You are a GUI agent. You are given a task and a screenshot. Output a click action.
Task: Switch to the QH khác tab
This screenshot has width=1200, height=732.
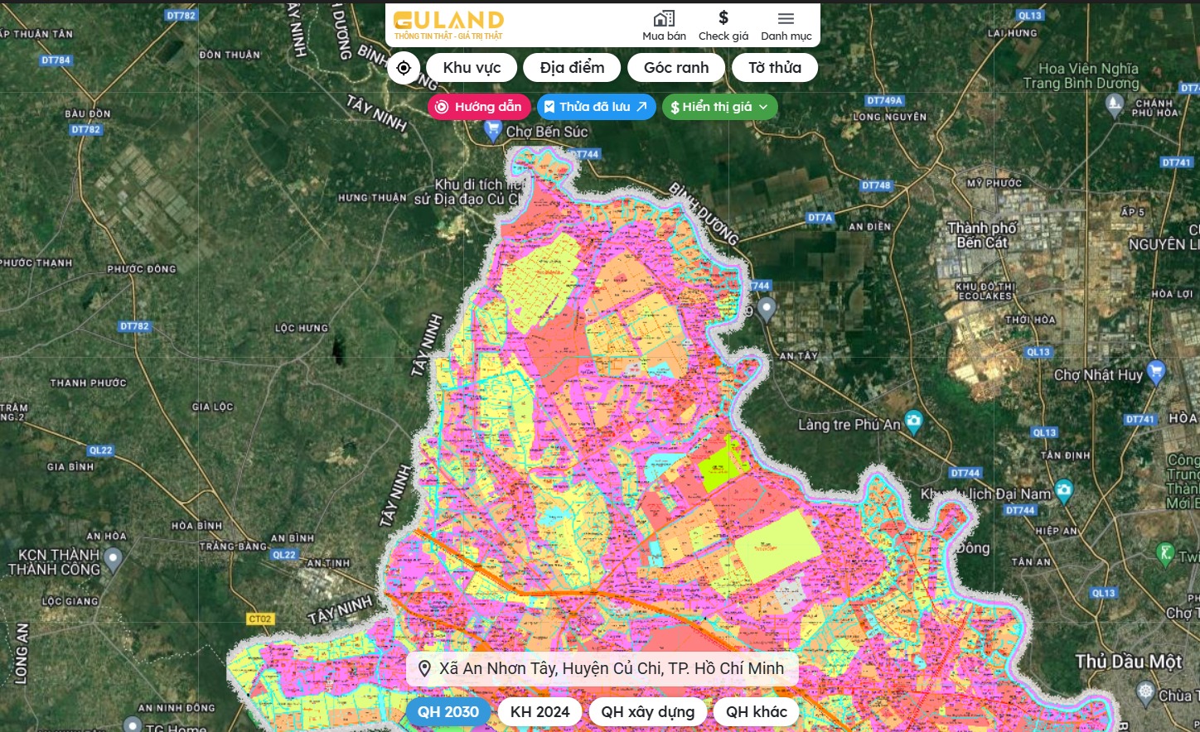[757, 712]
